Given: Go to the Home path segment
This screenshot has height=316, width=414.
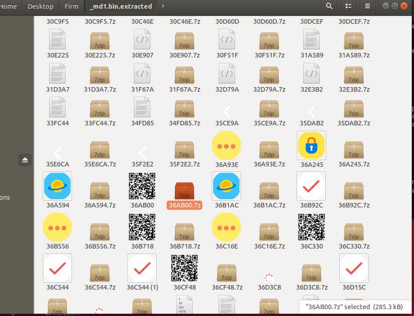Looking at the screenshot, I should pos(9,6).
